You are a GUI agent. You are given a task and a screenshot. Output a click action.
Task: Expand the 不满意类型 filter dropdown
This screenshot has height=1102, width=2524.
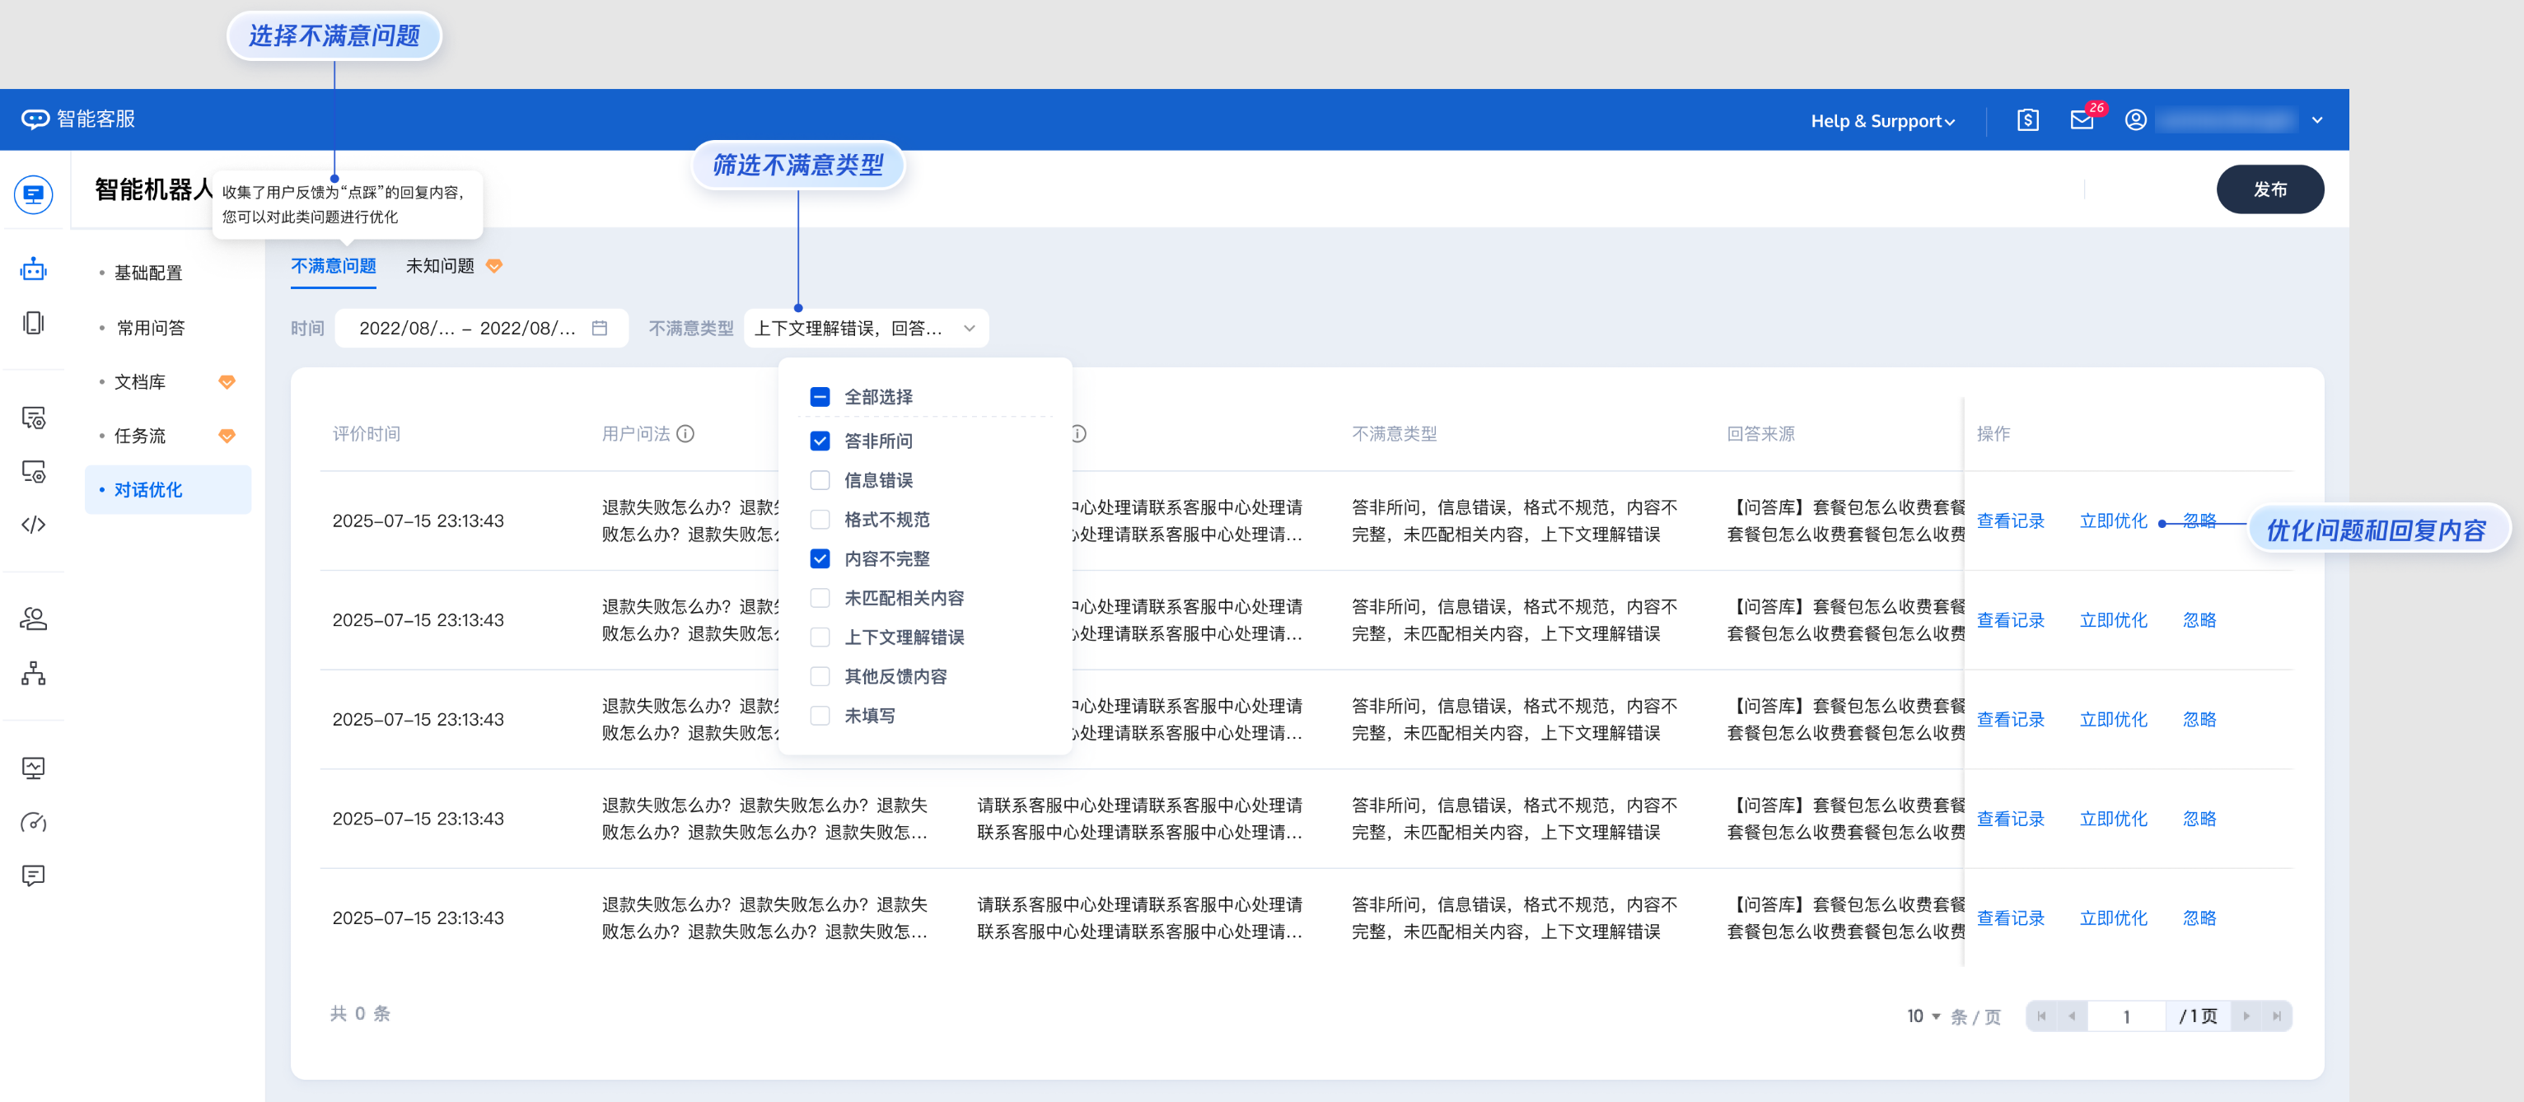click(x=865, y=328)
